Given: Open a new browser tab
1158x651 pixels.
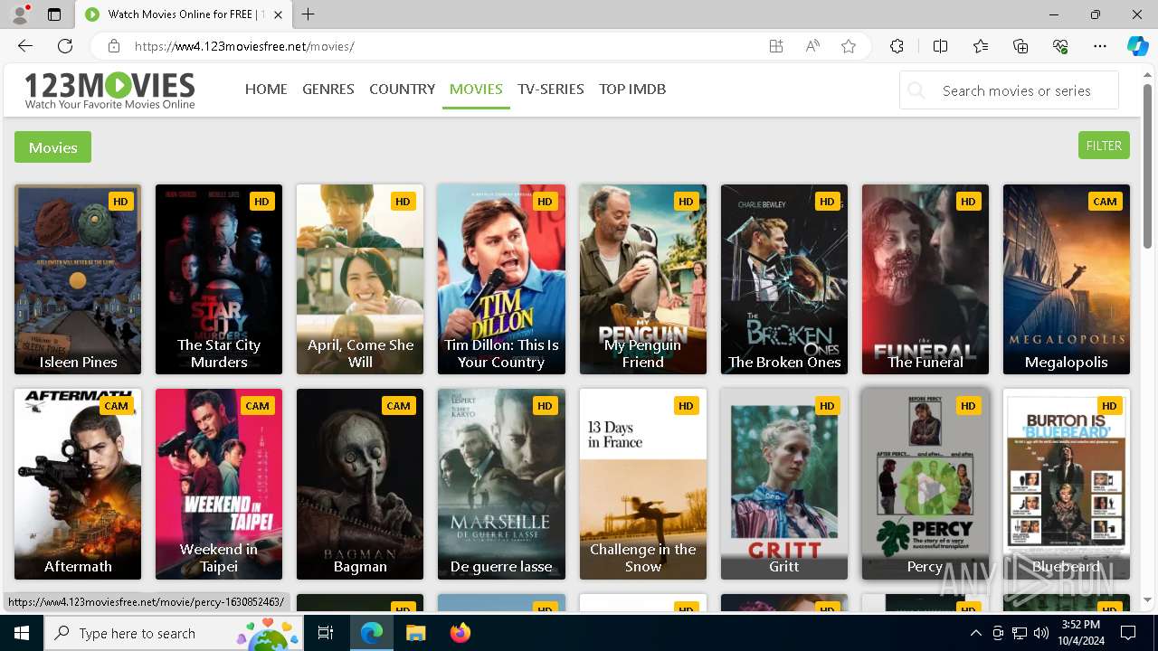Looking at the screenshot, I should pos(308,14).
